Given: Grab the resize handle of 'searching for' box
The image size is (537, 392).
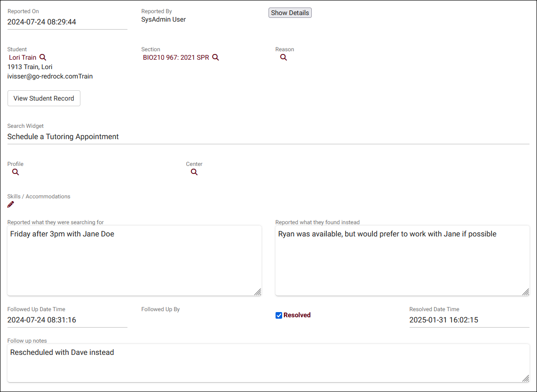Looking at the screenshot, I should pyautogui.click(x=258, y=292).
